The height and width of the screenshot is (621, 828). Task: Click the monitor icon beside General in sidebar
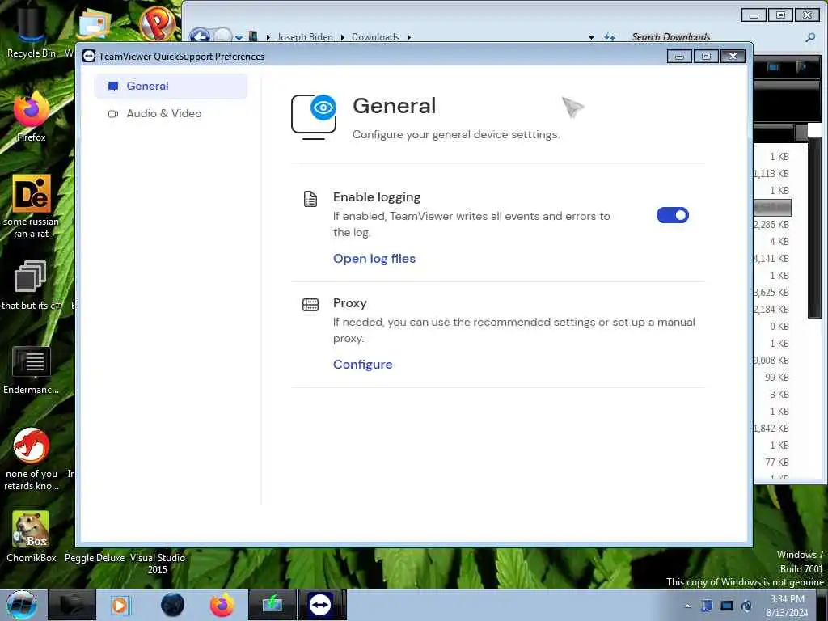point(112,86)
